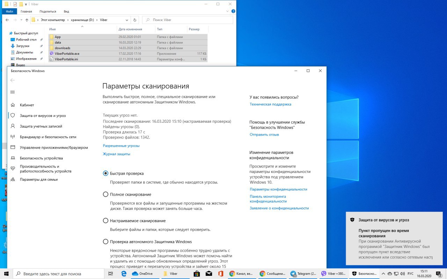Viewport: 447px width, 279px height.
Task: Select the Полное сканирование radio button
Action: point(105,194)
